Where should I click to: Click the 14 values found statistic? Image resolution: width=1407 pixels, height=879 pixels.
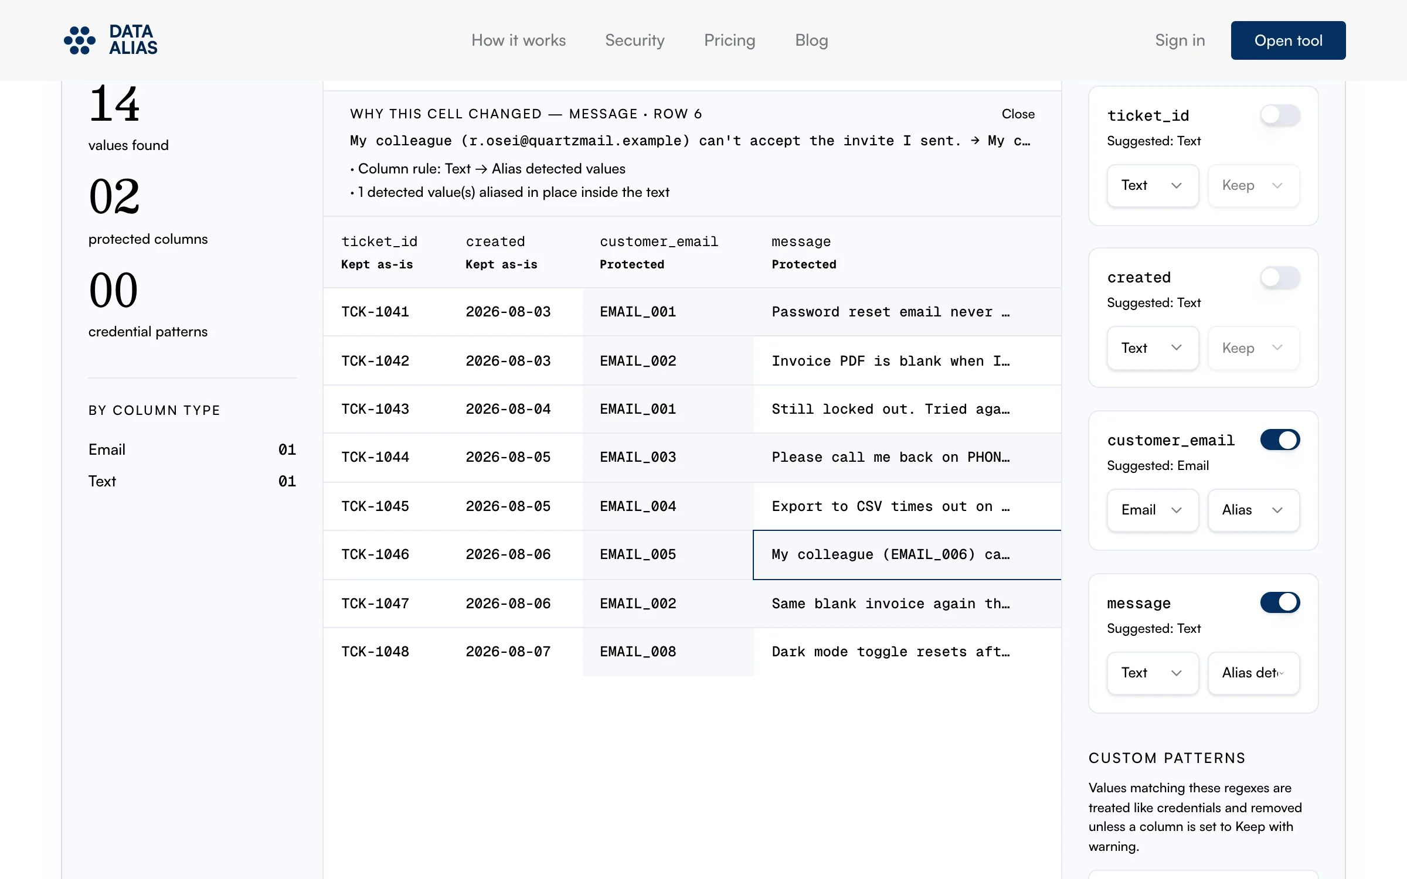[128, 119]
